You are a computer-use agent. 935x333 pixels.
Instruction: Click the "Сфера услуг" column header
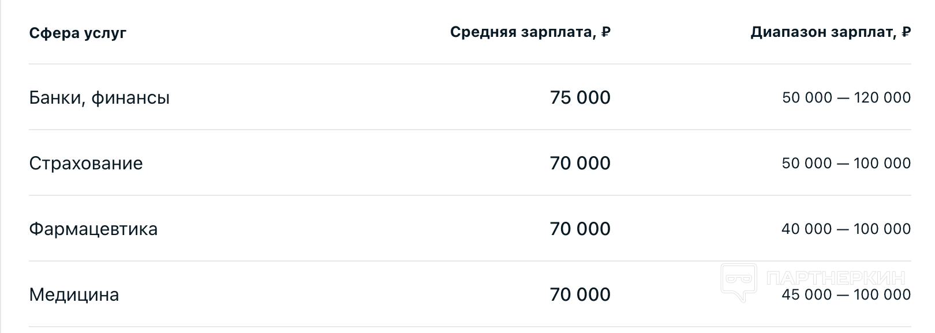coord(77,33)
